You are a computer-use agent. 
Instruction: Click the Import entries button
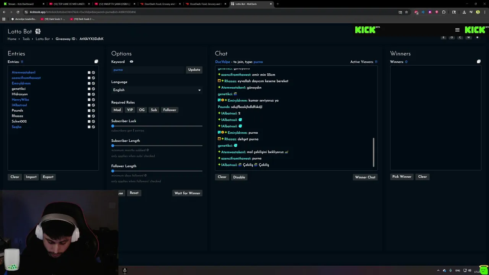[31, 177]
